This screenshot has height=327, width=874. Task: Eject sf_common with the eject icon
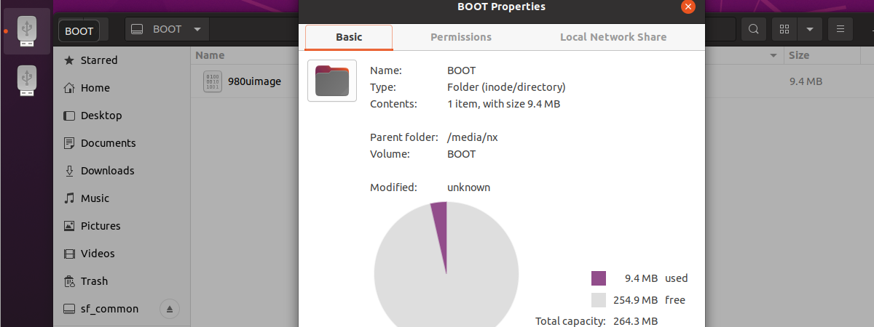[170, 309]
